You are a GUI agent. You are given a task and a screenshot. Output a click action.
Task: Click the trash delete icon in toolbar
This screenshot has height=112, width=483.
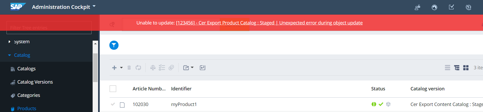pyautogui.click(x=129, y=68)
